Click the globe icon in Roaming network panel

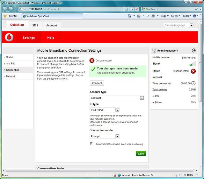click(x=193, y=50)
